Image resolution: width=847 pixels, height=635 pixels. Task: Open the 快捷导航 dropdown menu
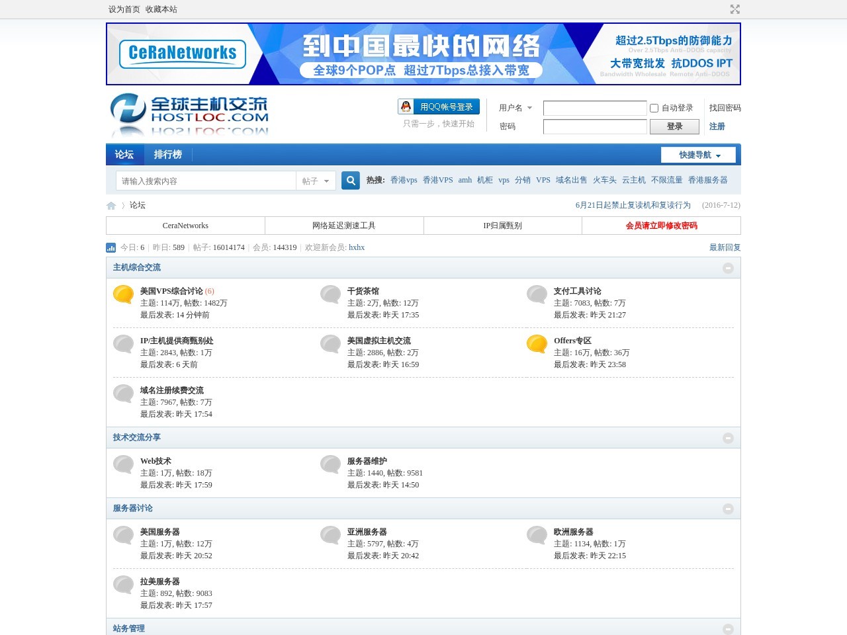[x=698, y=155]
